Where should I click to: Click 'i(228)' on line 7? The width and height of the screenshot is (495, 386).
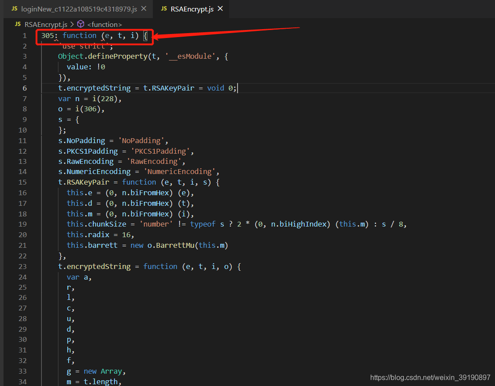point(105,99)
